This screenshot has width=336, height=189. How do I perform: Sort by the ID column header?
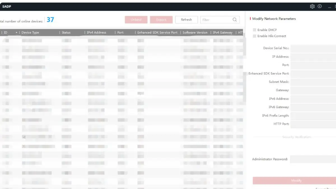(6, 32)
